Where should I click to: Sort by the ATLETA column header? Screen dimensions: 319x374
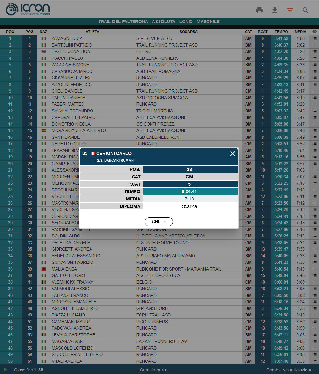[x=92, y=32]
